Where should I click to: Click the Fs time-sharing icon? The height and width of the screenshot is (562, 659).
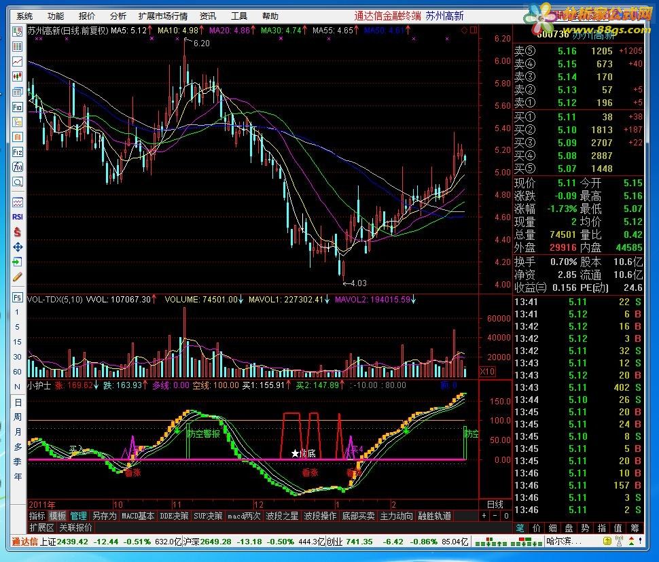(17, 298)
